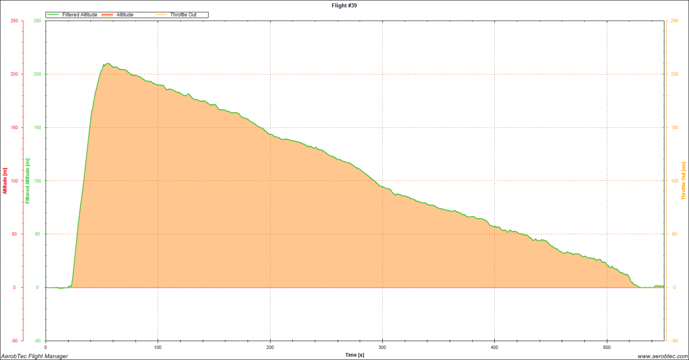This screenshot has width=689, height=360.
Task: Click the 250 label on the red Altitude axis
Action: click(x=15, y=21)
